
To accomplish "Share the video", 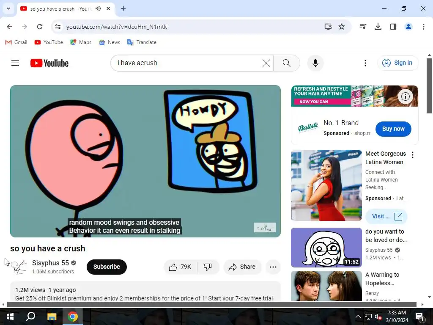I will coord(242,267).
